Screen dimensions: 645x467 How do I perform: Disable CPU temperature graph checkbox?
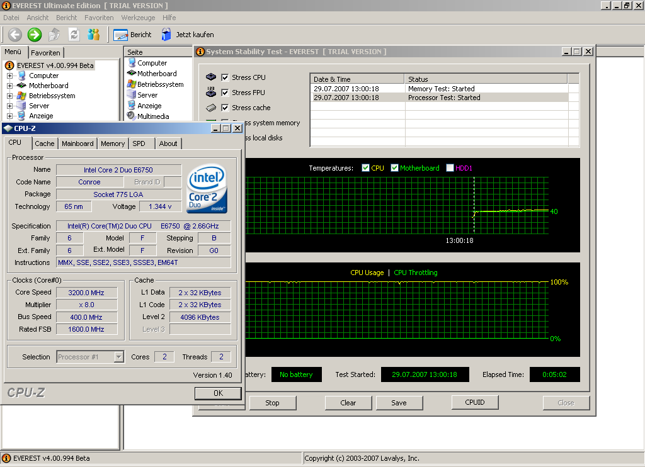click(x=365, y=167)
